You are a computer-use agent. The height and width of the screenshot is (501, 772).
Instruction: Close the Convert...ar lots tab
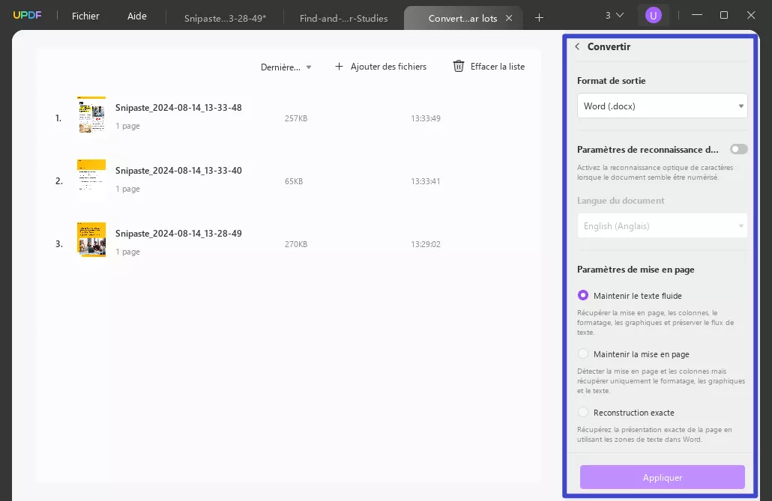coord(508,17)
